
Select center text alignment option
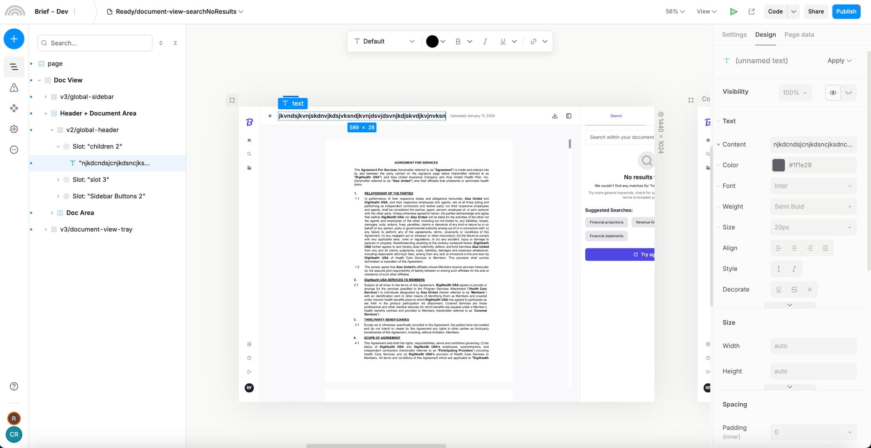[794, 248]
